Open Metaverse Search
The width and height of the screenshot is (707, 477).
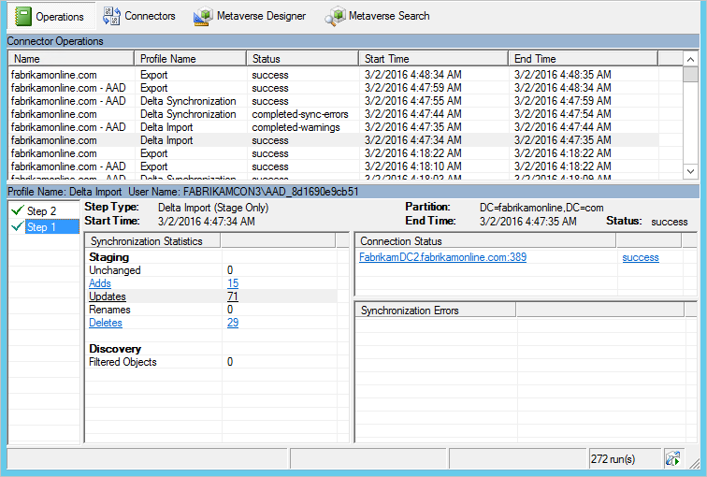377,16
